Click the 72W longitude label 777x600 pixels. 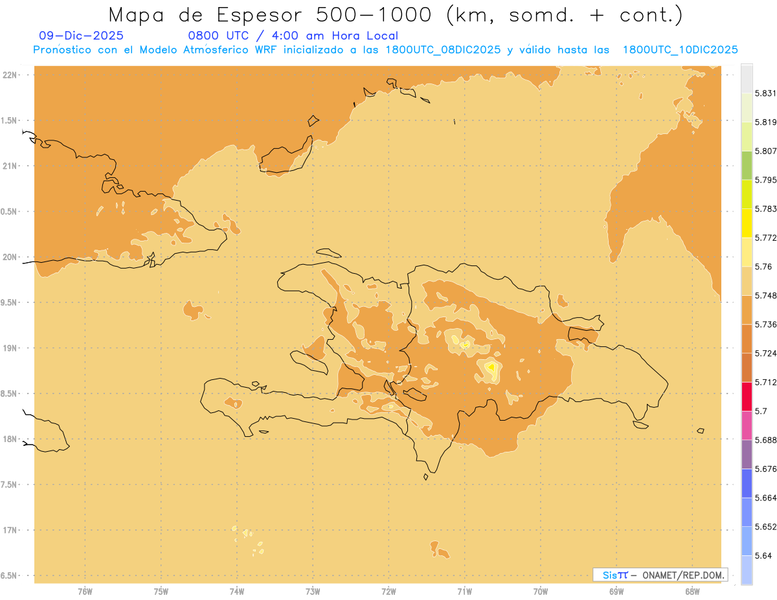click(x=388, y=591)
